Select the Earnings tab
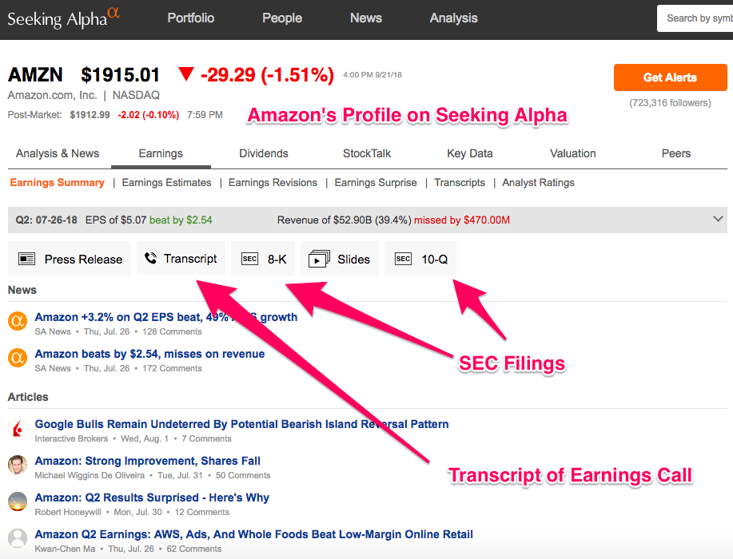 coord(161,153)
